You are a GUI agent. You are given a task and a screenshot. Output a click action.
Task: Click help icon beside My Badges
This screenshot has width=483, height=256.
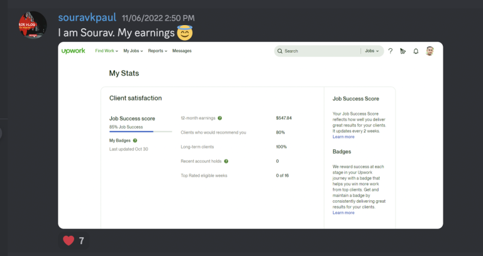[x=135, y=141]
